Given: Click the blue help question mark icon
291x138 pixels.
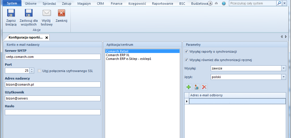Looking at the screenshot, I should 224,3.
